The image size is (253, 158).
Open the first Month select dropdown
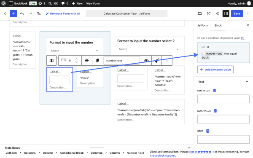[75, 51]
